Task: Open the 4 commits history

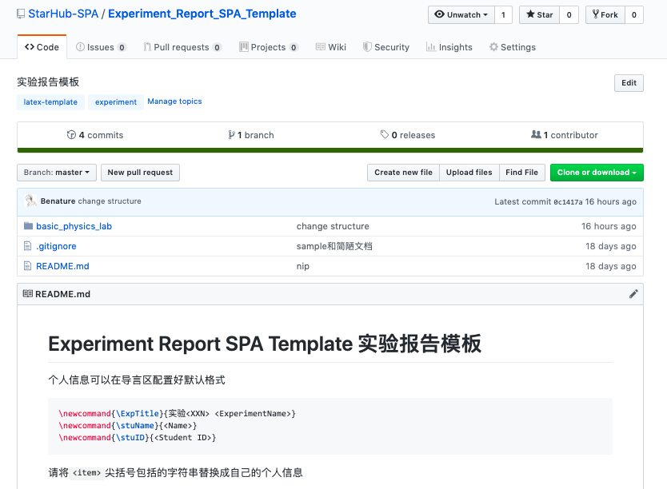Action: click(95, 135)
